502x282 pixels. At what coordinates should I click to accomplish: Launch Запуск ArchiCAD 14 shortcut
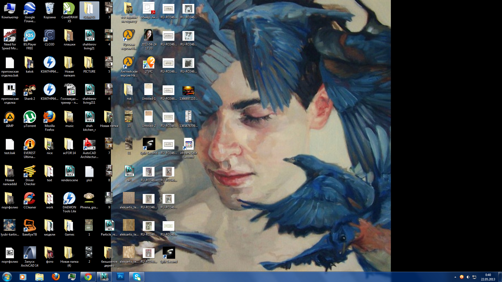click(x=30, y=257)
